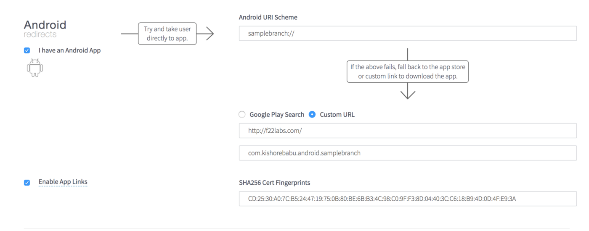Open the Enable App Links underlined link
The width and height of the screenshot is (589, 231).
coord(63,182)
